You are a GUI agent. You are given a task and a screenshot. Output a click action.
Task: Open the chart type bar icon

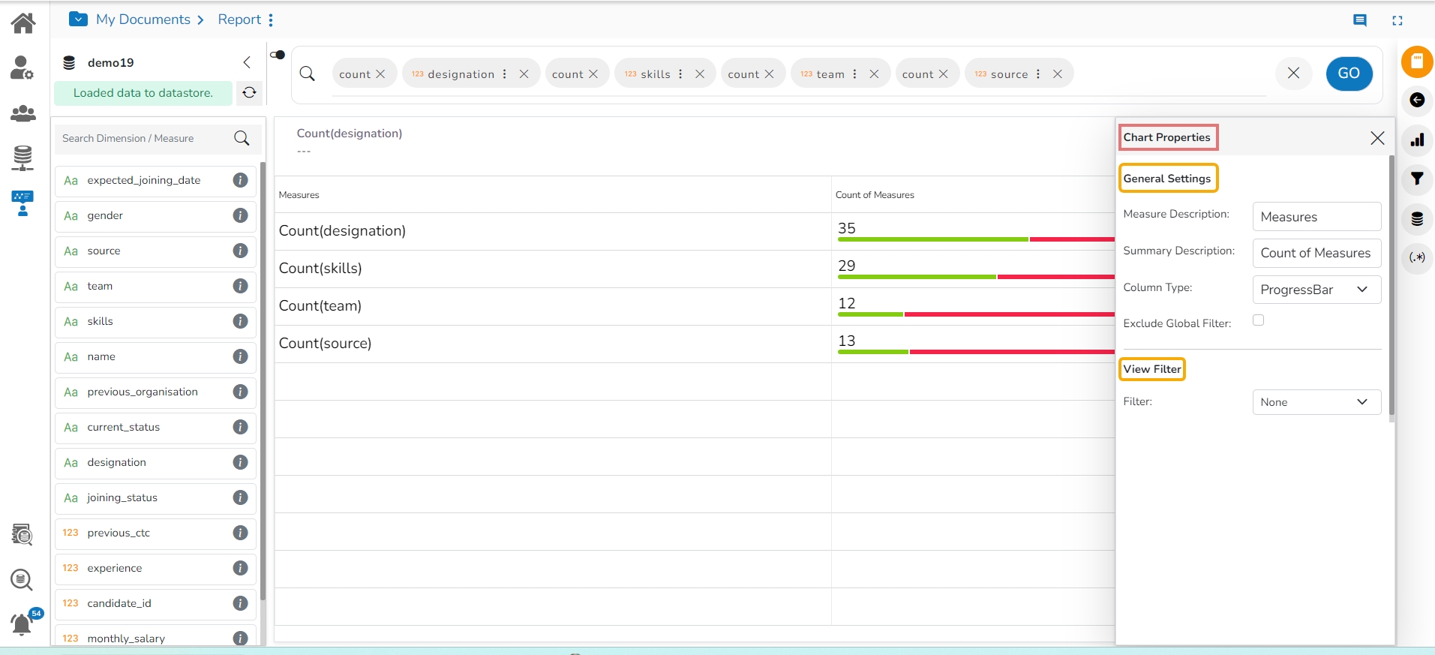[1417, 140]
